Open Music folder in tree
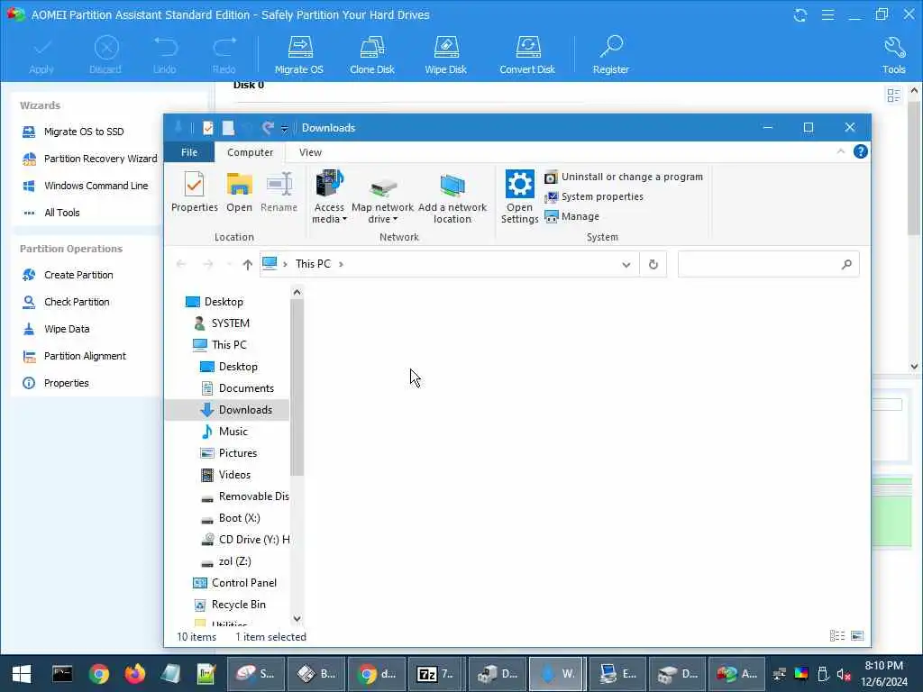This screenshot has width=923, height=692. (x=224, y=432)
